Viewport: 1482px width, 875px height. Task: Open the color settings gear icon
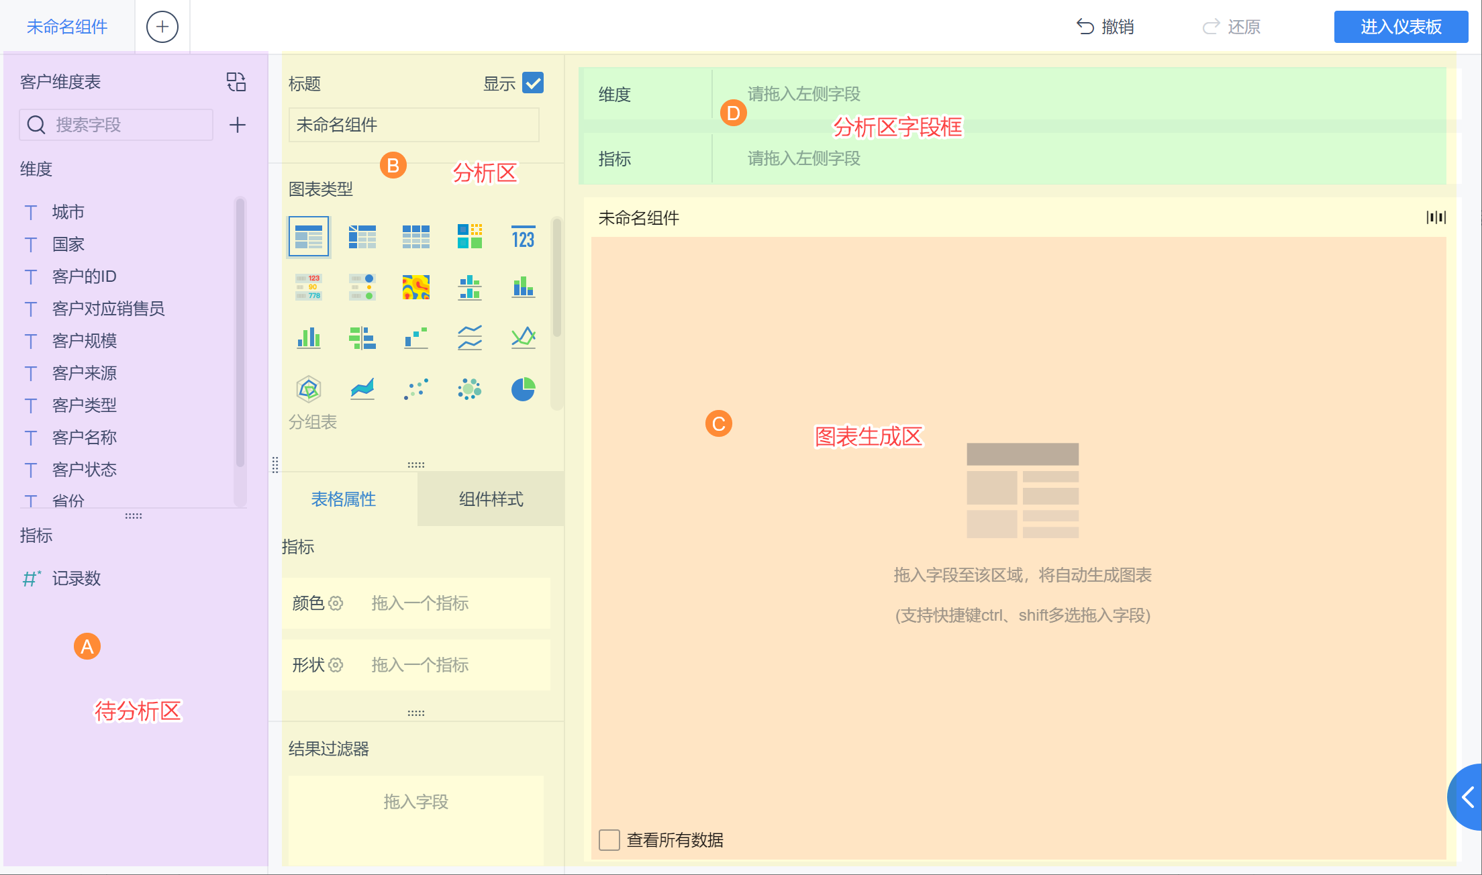click(x=336, y=603)
